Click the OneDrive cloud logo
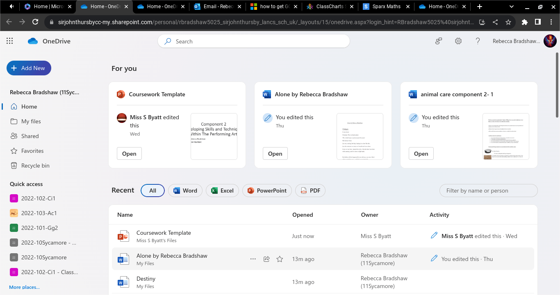 click(33, 41)
